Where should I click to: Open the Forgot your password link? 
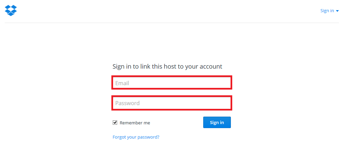136,137
